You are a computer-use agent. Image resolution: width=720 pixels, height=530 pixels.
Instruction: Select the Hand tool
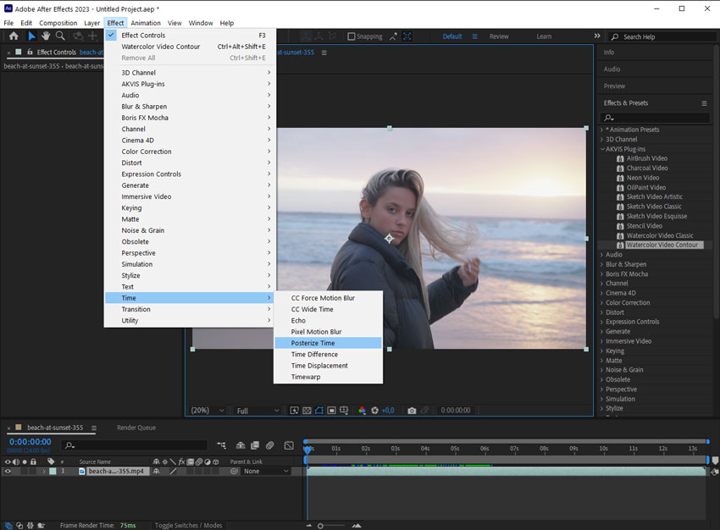pyautogui.click(x=46, y=36)
